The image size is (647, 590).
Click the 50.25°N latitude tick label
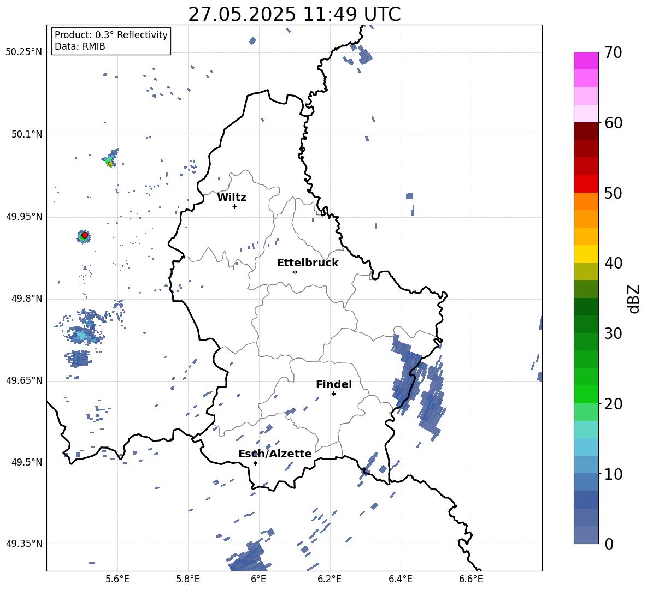click(24, 52)
